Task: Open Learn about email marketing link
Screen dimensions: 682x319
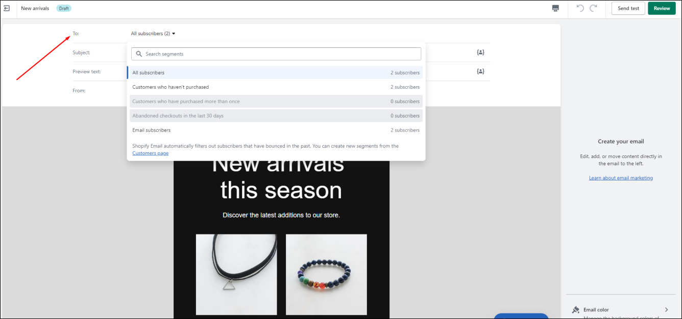Action: tap(621, 178)
